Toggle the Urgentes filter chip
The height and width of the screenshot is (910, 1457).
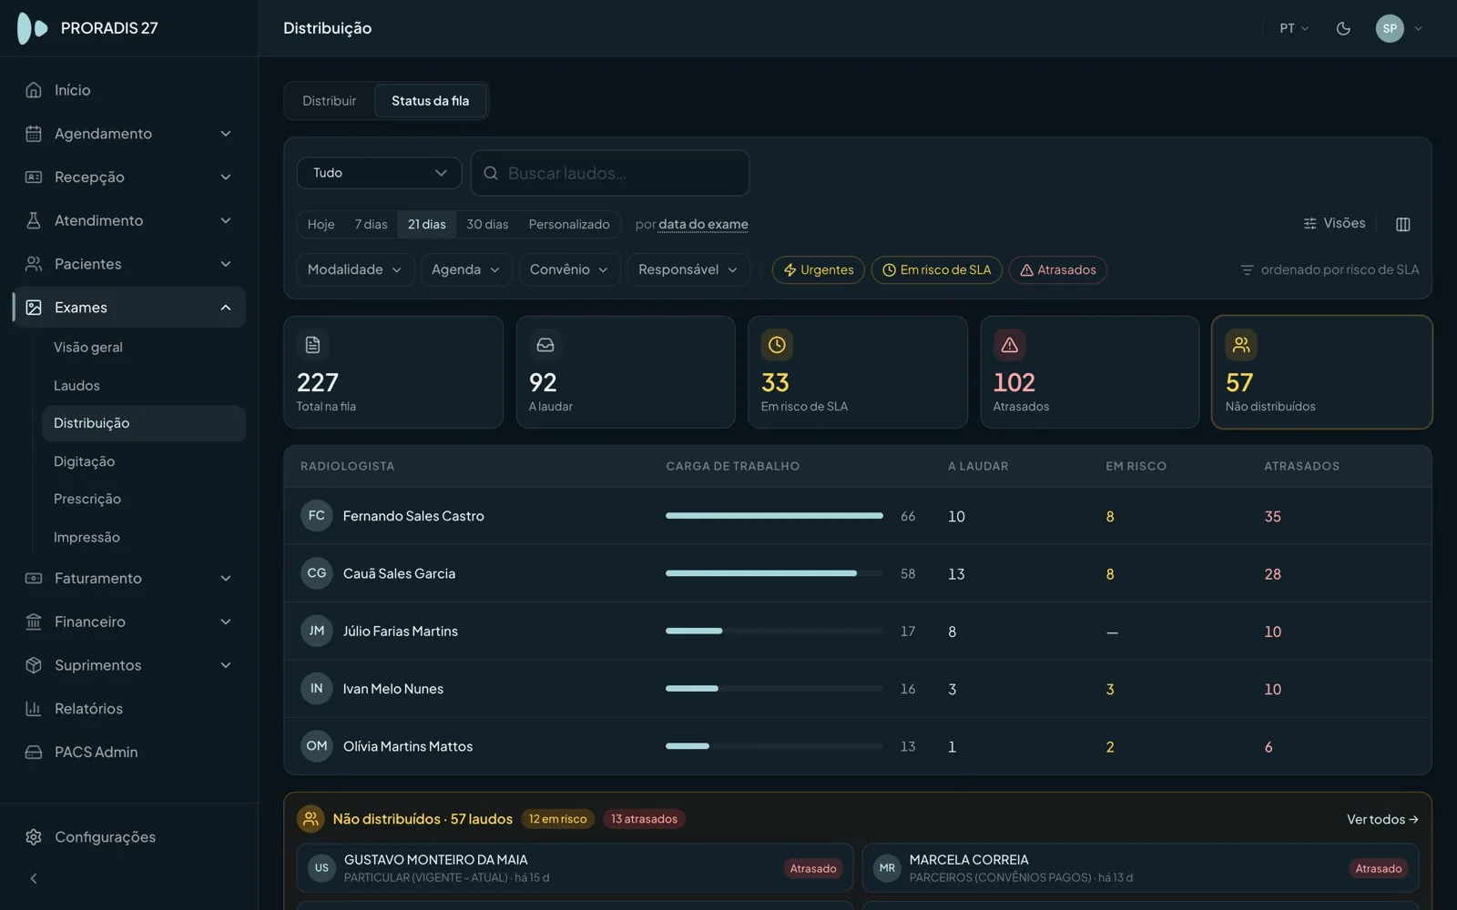[x=819, y=269]
